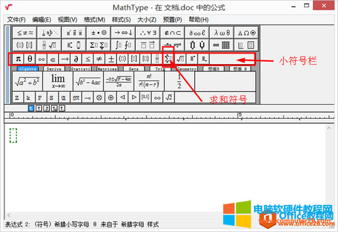338x232 pixels.
Task: Click the empty equation slot in editing area
Action: (x=13, y=136)
